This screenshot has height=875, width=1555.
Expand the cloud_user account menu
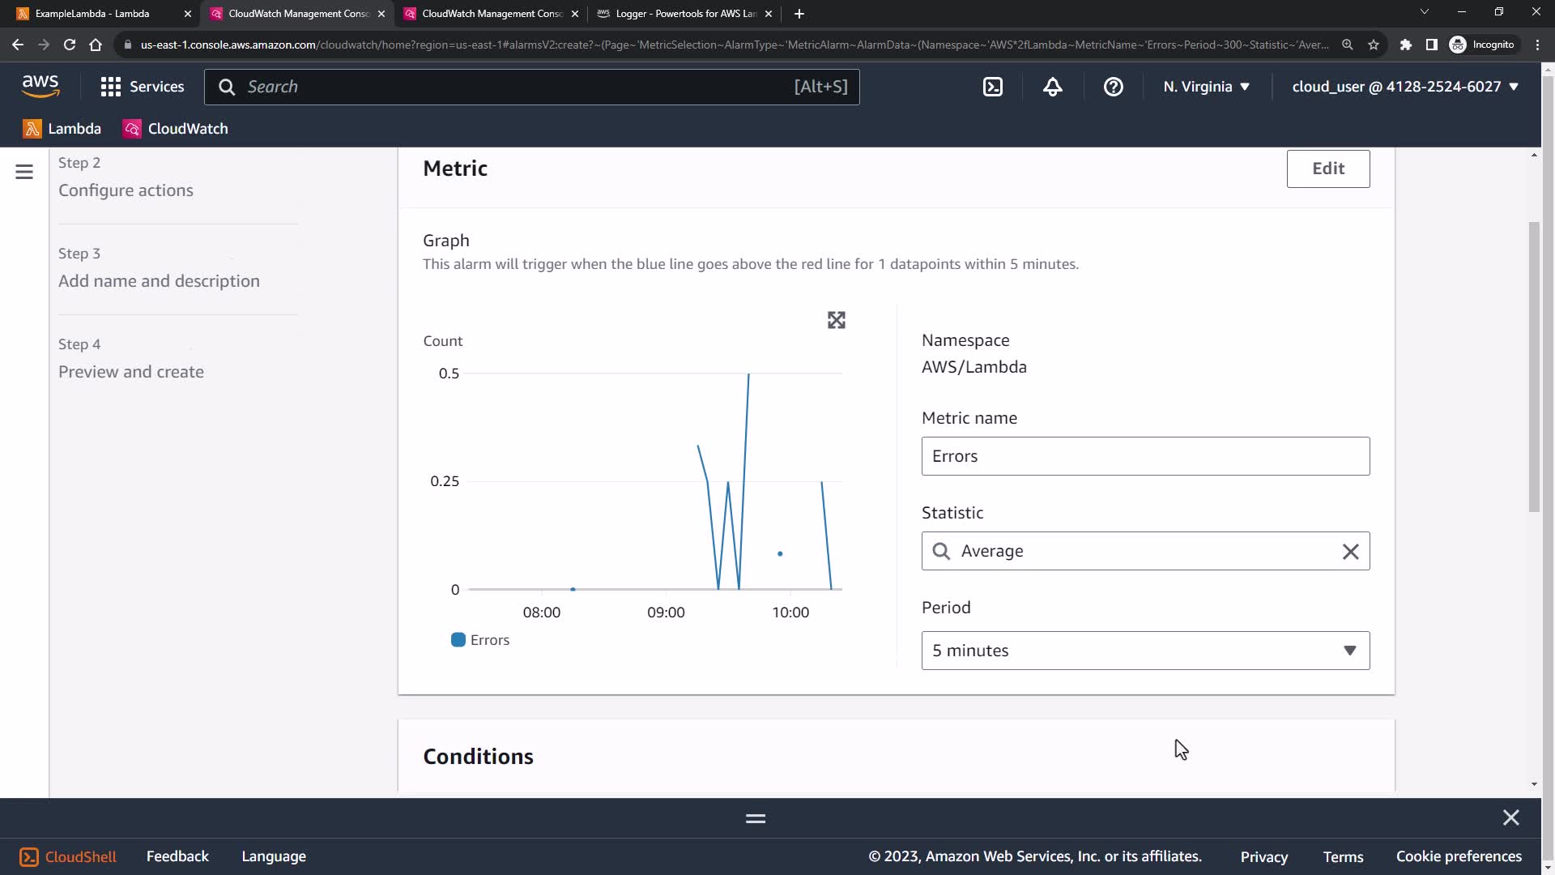coord(1404,87)
